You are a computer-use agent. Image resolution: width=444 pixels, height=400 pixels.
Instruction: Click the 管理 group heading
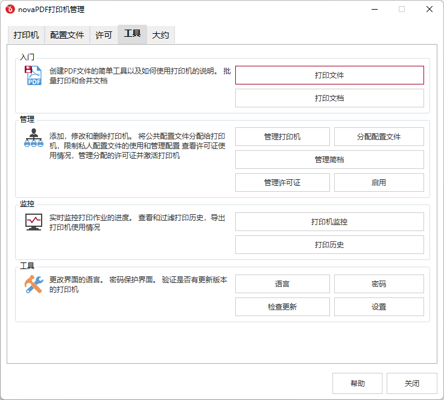point(27,119)
